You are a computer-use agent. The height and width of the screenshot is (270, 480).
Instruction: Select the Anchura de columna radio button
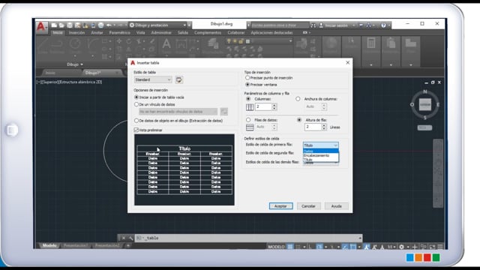(298, 99)
